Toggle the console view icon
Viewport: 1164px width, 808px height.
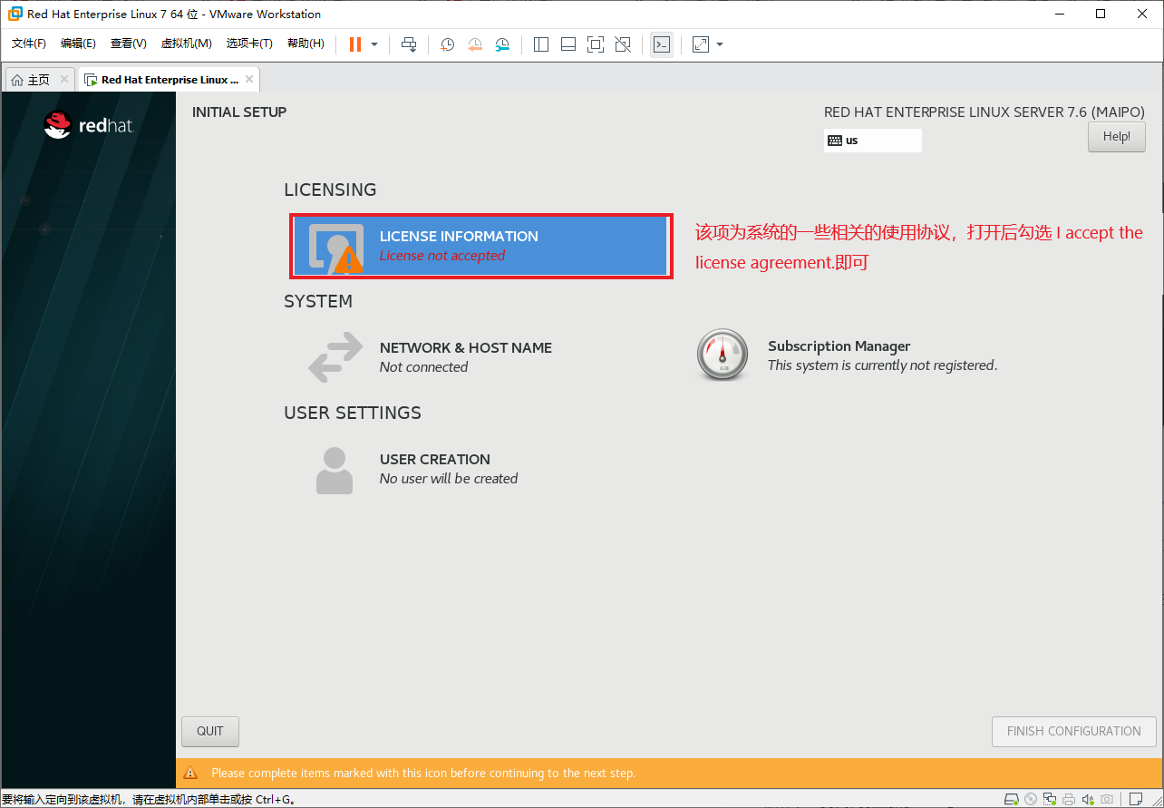pyautogui.click(x=662, y=44)
